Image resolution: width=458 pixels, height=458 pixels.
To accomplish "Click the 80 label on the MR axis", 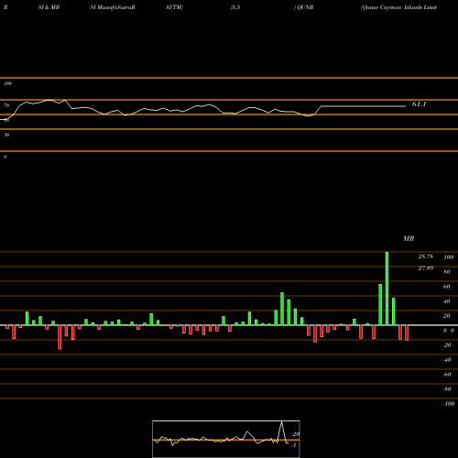I will pyautogui.click(x=447, y=272).
